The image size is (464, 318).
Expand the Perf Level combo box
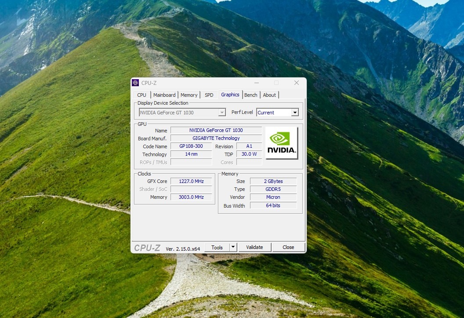277,113
